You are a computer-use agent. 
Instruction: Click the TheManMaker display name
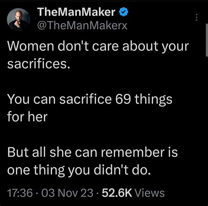(x=76, y=12)
